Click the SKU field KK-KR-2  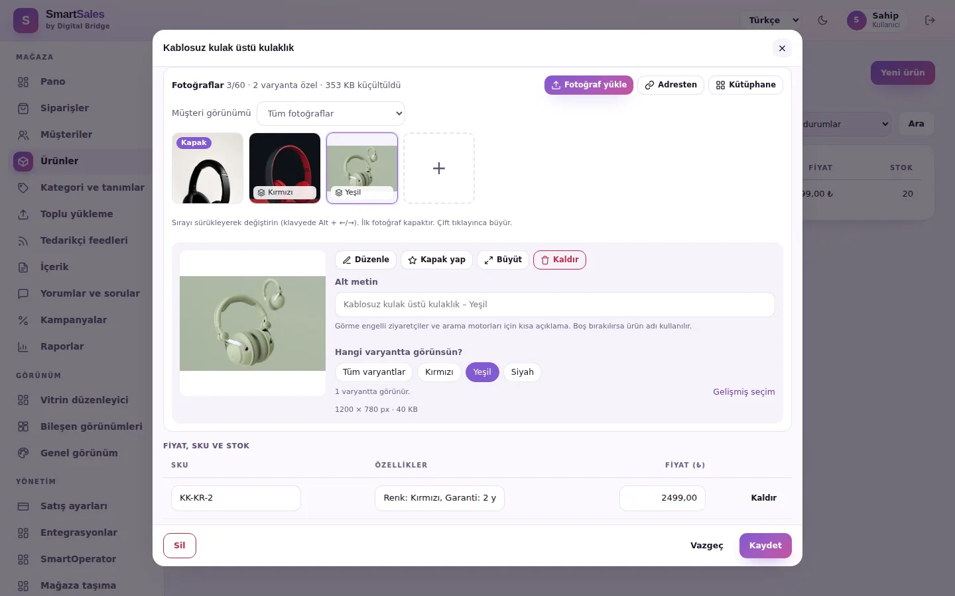(x=236, y=498)
